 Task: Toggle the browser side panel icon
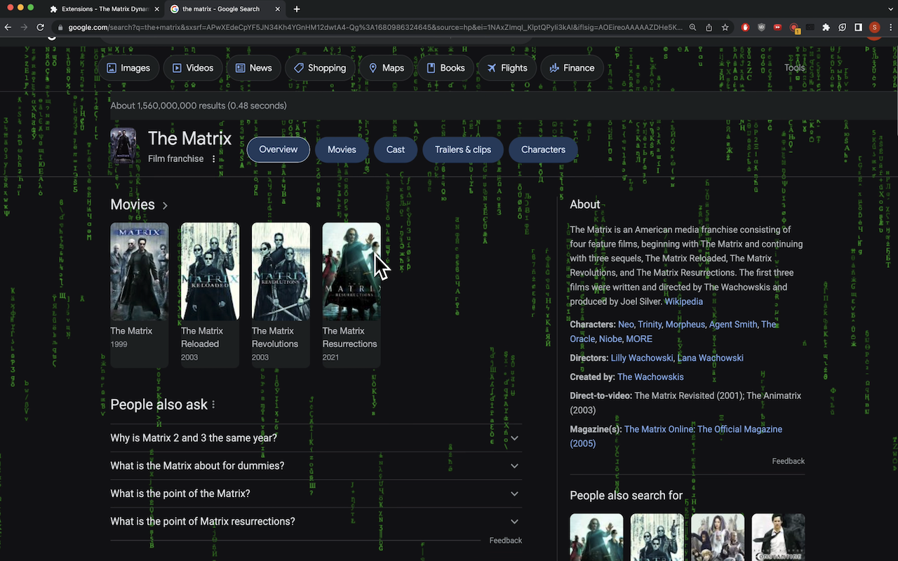pyautogui.click(x=858, y=27)
